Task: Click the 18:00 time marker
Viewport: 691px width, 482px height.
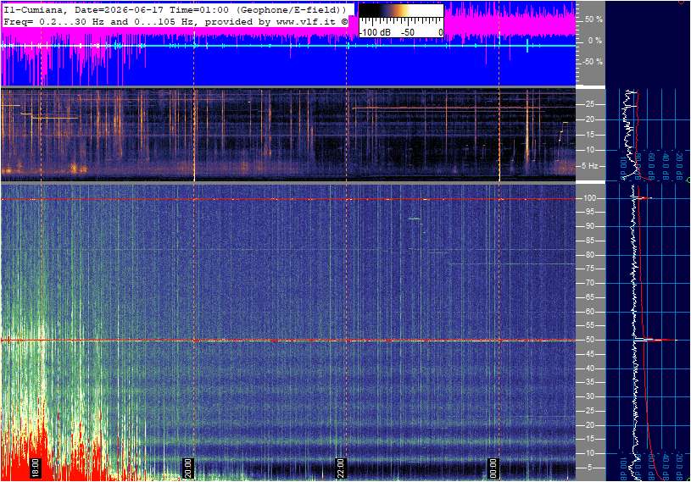Action: coord(36,468)
